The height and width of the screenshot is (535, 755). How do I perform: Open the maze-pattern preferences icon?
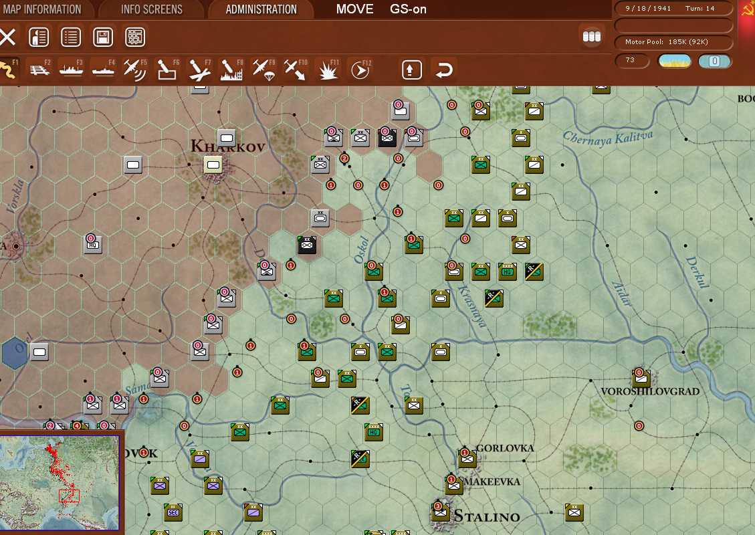135,37
